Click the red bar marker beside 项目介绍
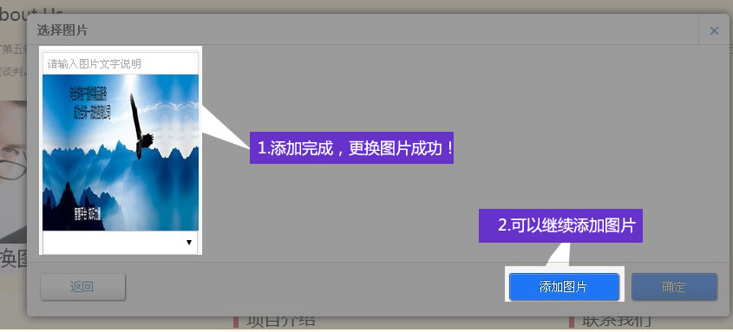The image size is (733, 332). point(236,322)
